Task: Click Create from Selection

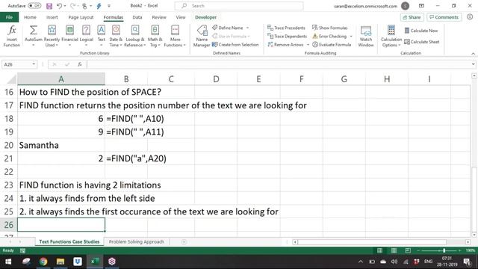Action: click(235, 45)
